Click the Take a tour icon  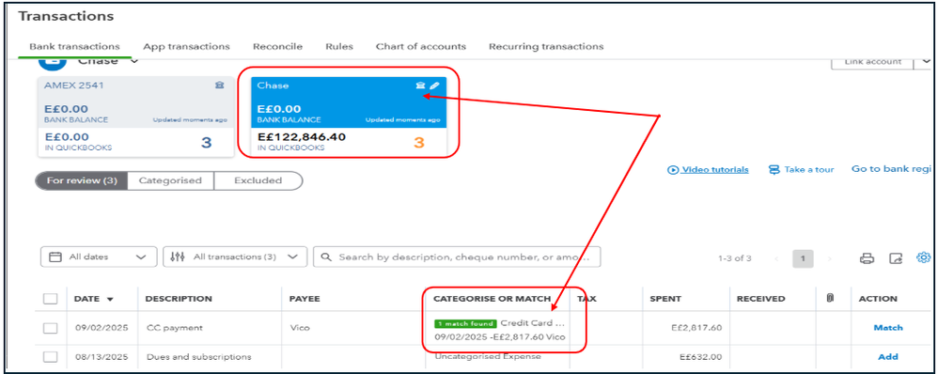pyautogui.click(x=774, y=170)
